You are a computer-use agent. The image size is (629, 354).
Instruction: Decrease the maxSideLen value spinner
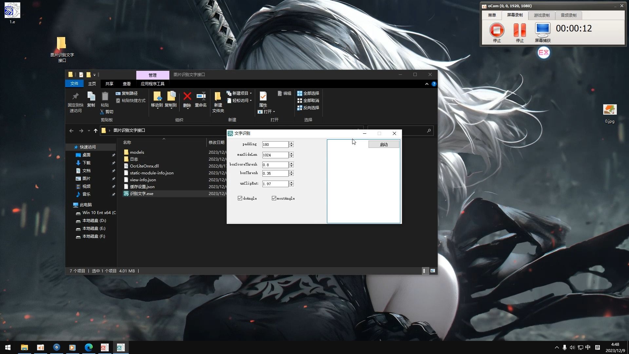click(x=291, y=156)
